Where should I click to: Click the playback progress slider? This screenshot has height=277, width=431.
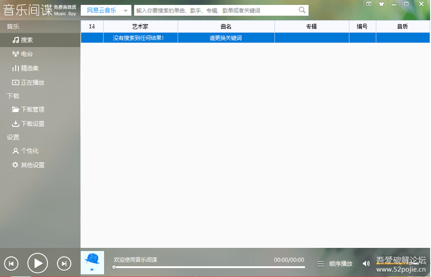point(209,267)
